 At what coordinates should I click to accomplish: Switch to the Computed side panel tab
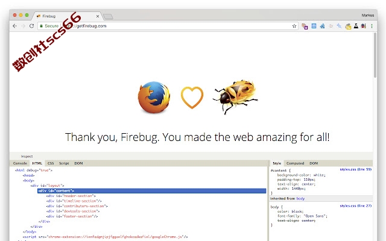(295, 163)
